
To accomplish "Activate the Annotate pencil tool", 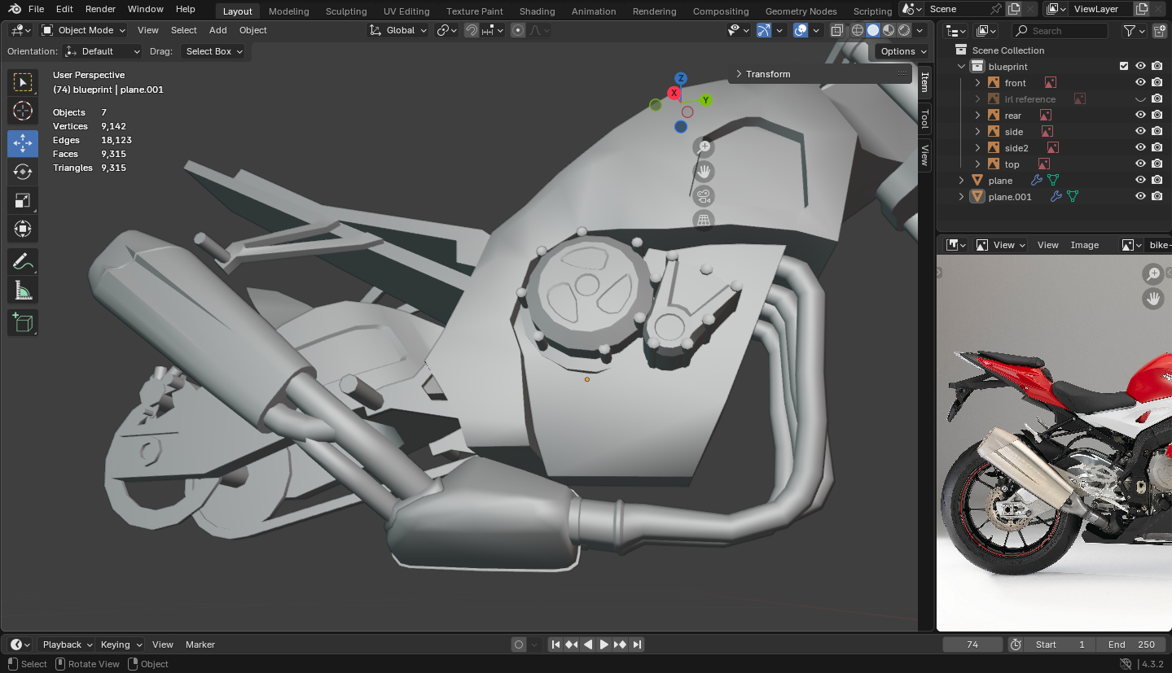I will pos(23,262).
